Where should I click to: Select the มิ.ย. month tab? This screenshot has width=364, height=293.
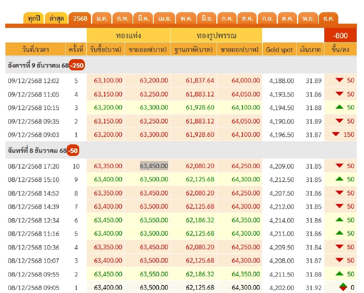pos(206,19)
